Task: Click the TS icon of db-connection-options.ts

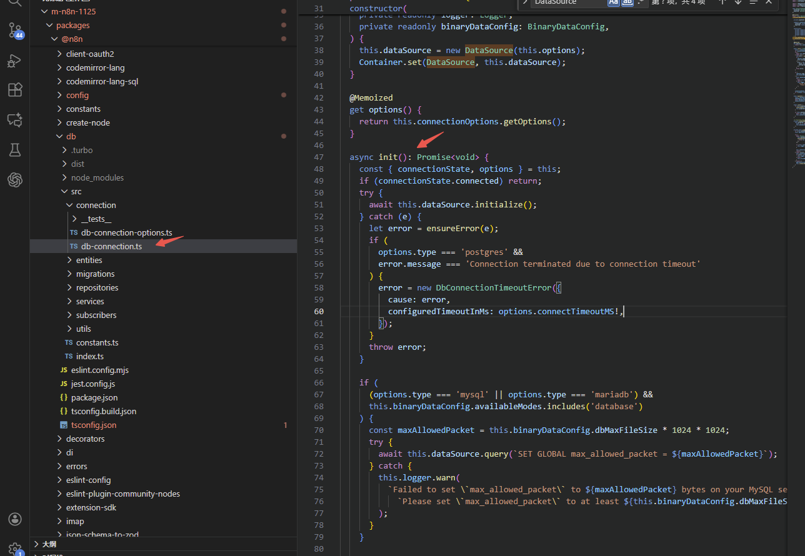Action: [74, 232]
